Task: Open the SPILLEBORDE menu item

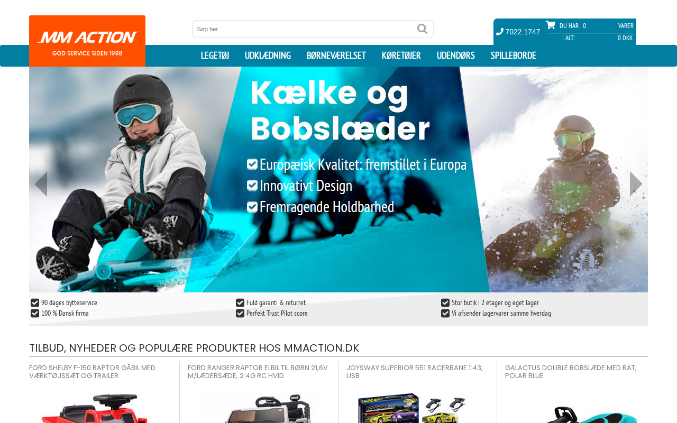Action: [x=514, y=56]
